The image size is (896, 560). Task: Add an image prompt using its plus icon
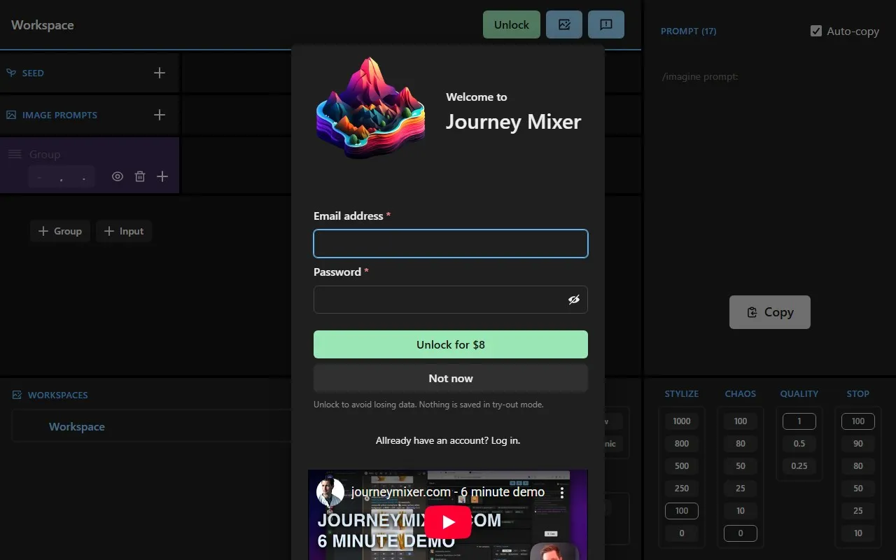(x=159, y=114)
